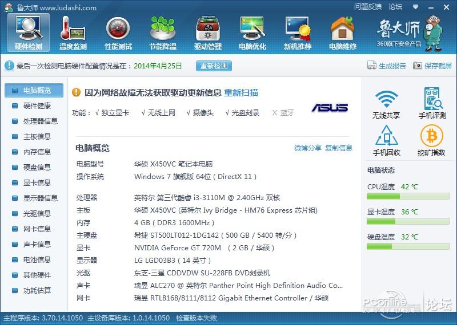
Task: Click the 光盘刻录 feature indicator
Action: pyautogui.click(x=242, y=112)
